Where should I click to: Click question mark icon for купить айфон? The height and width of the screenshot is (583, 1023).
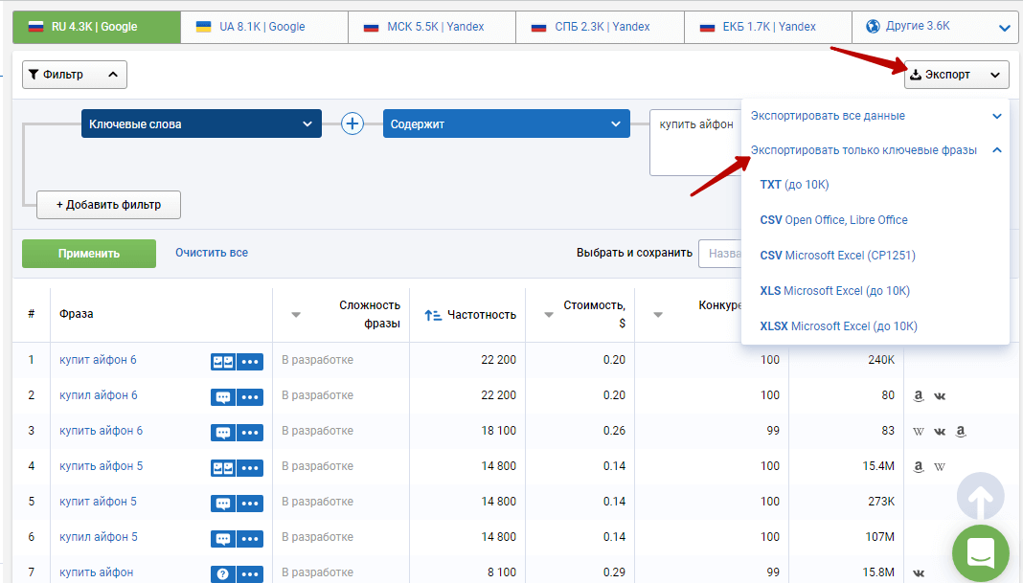223,573
